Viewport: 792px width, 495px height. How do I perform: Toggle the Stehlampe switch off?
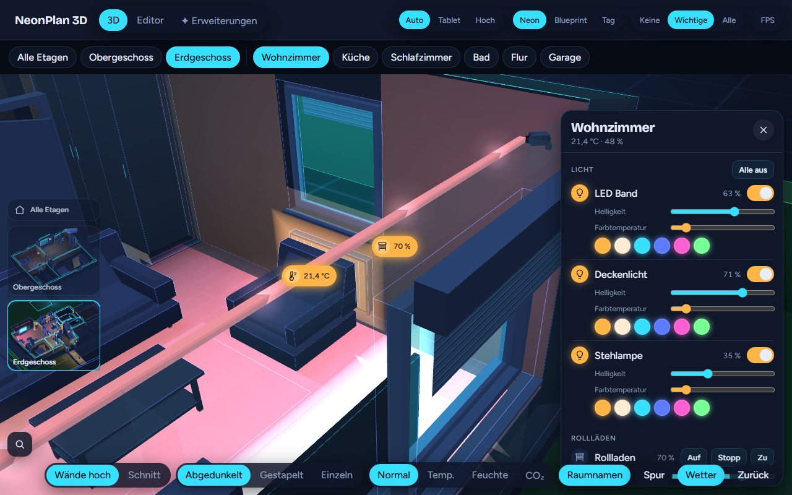coord(760,355)
